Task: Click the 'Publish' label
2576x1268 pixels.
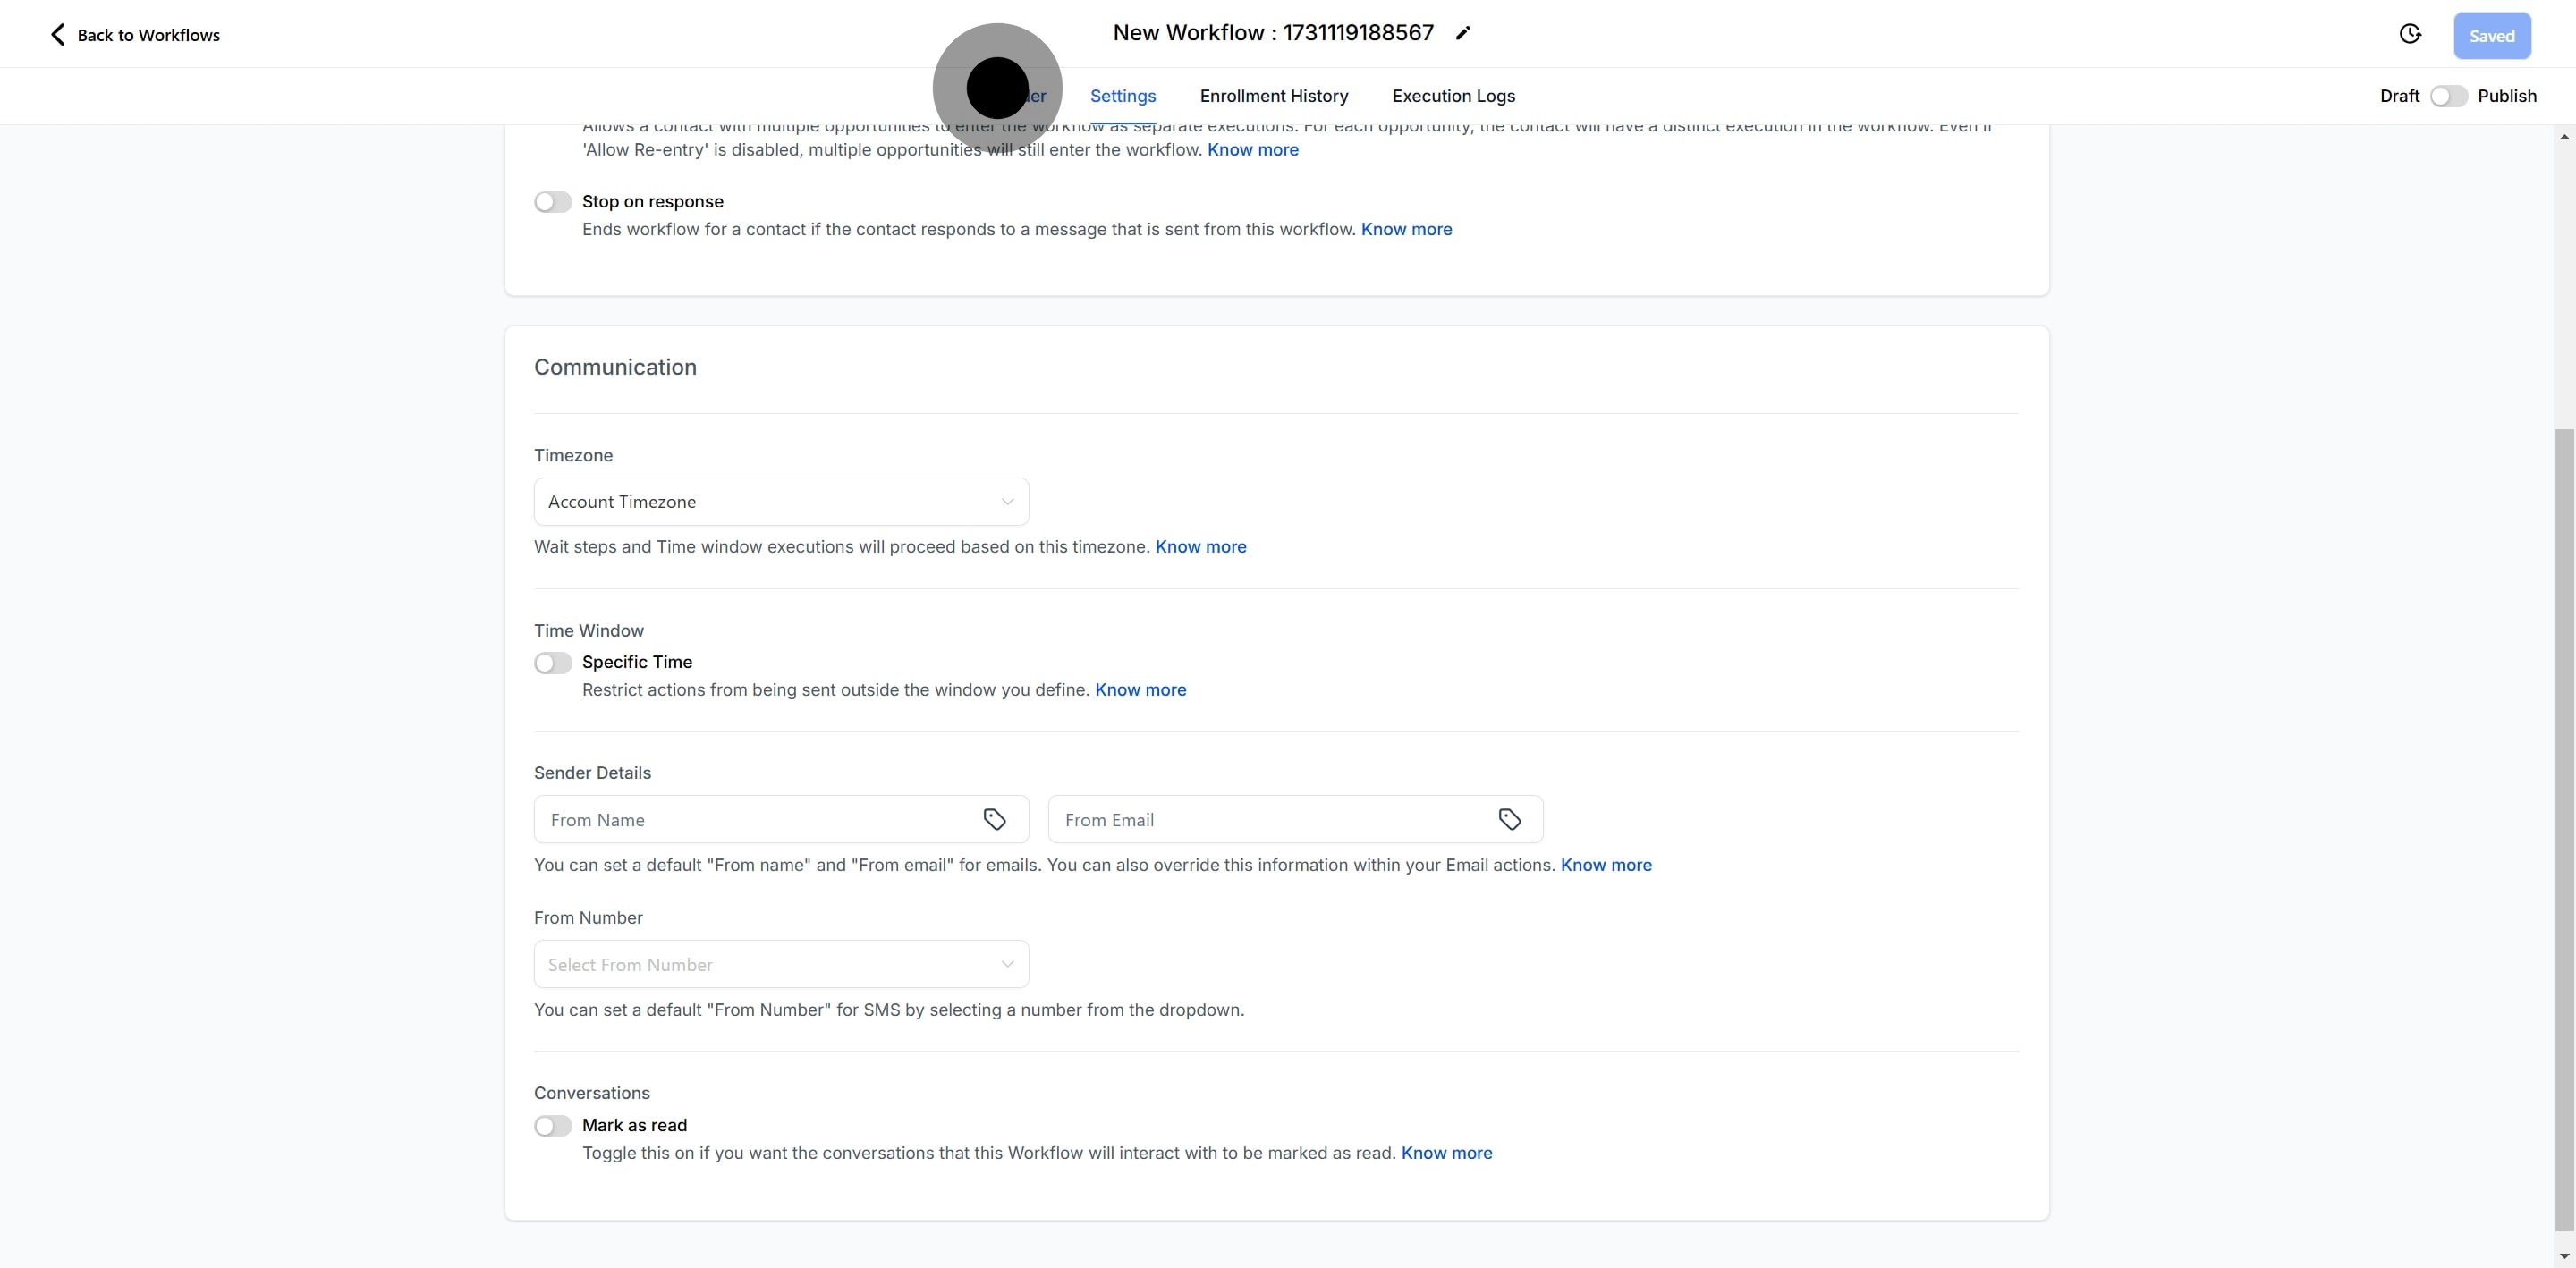Action: tap(2506, 96)
